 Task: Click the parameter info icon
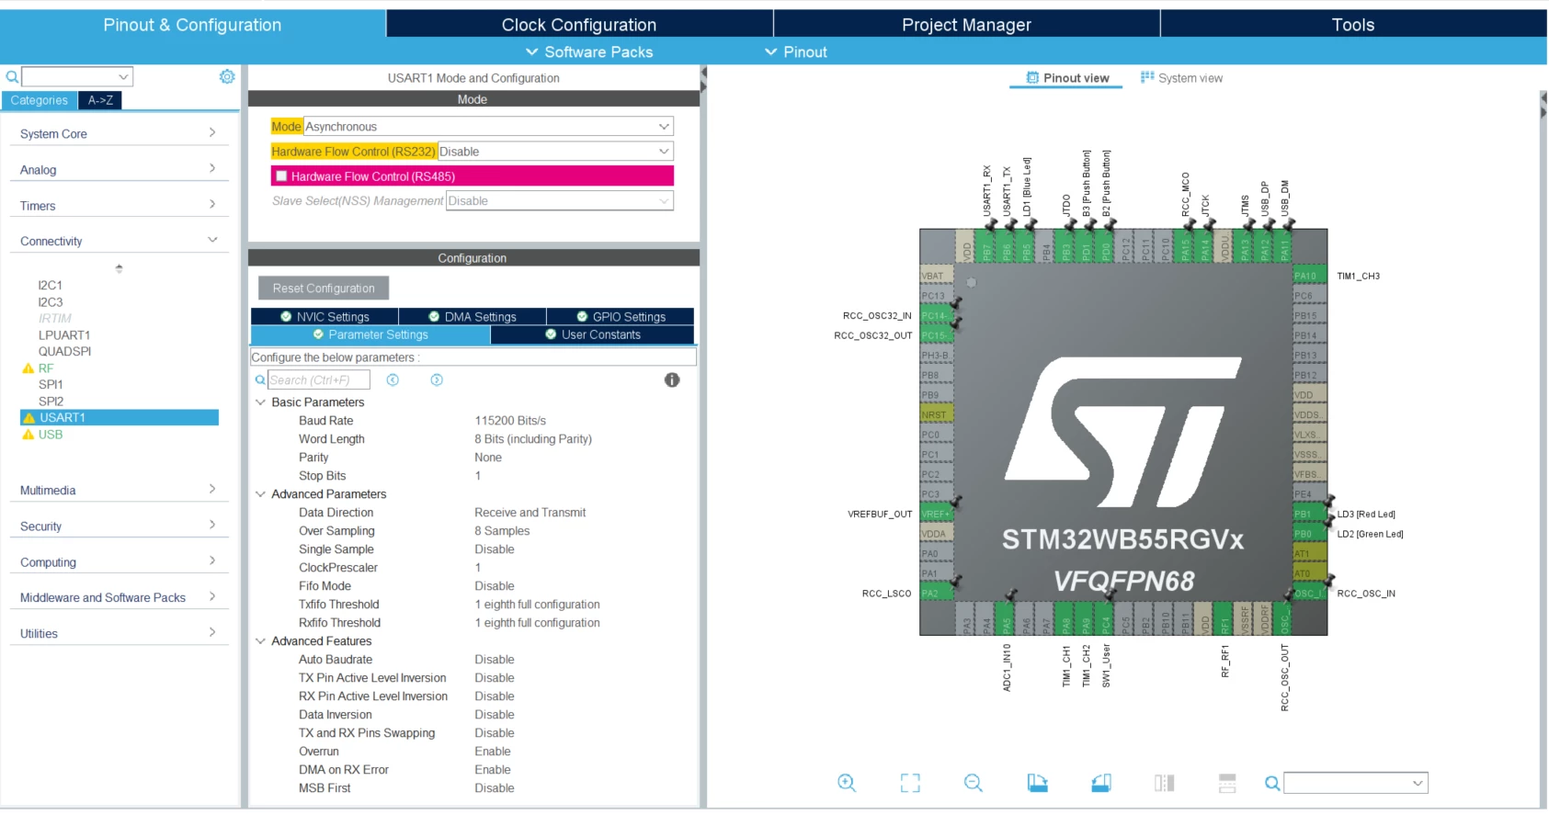click(x=672, y=380)
